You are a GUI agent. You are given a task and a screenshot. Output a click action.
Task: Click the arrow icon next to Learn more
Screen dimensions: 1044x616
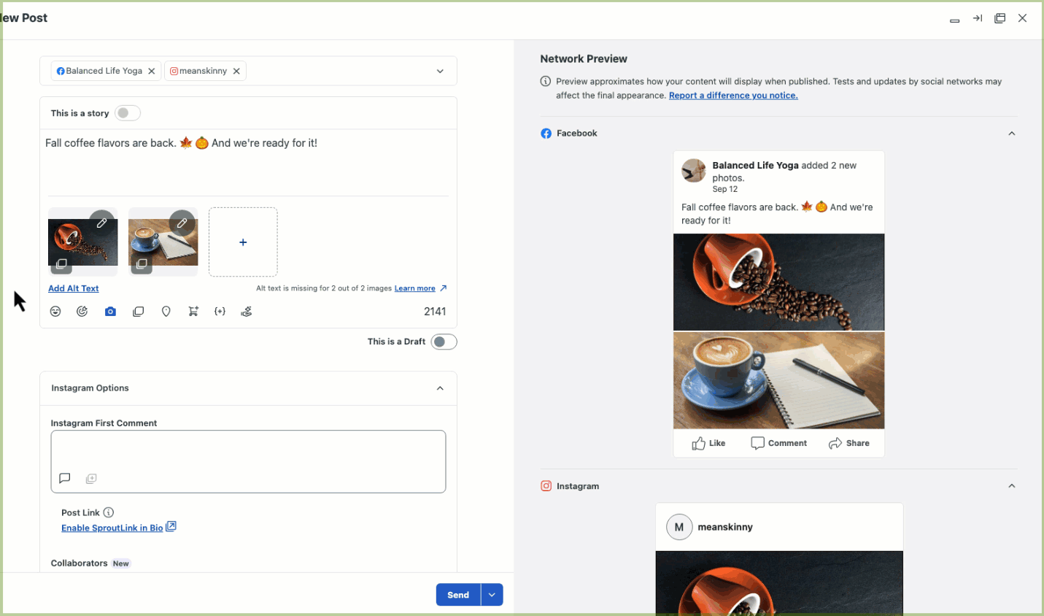point(443,288)
